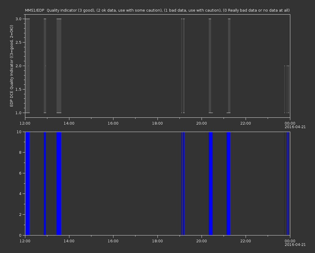Select the 1.5 tick label on the quality axis
This screenshot has height=253, width=315.
18,89
